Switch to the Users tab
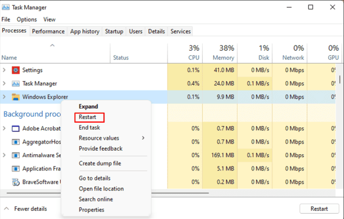This screenshot has height=219, width=344. pyautogui.click(x=135, y=32)
